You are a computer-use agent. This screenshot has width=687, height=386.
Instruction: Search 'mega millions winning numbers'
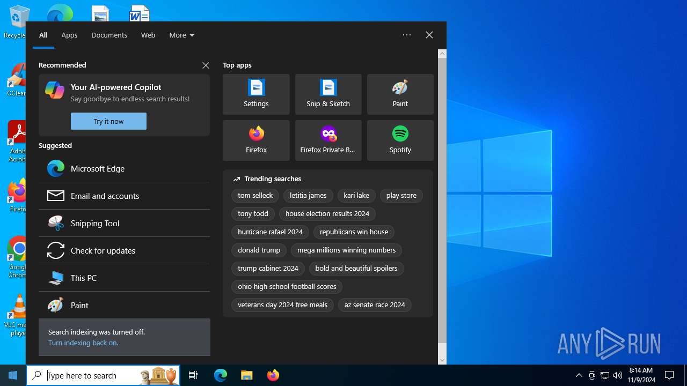point(346,250)
